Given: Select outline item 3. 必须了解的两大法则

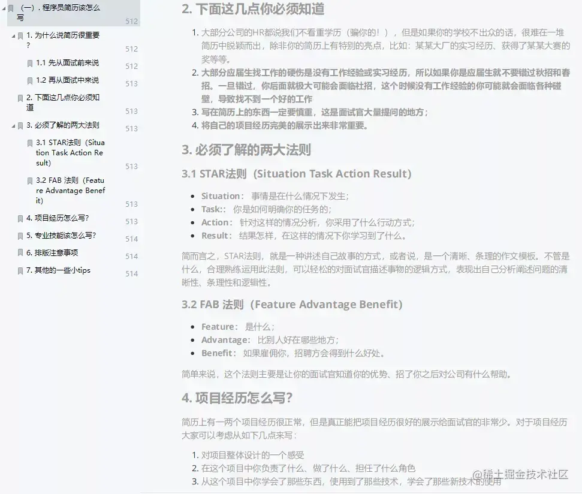Looking at the screenshot, I should [63, 125].
